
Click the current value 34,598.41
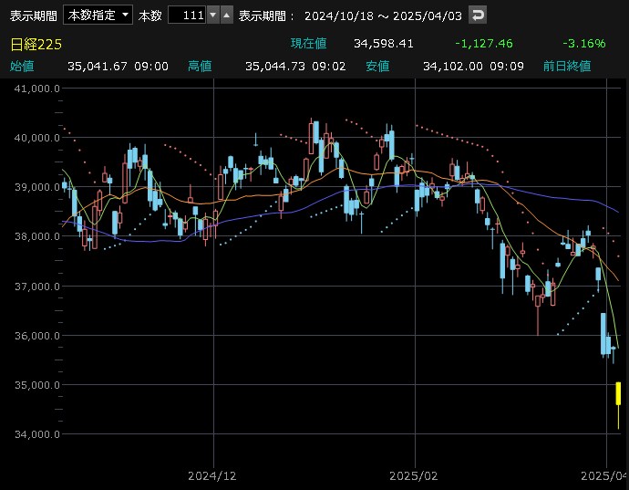point(384,44)
